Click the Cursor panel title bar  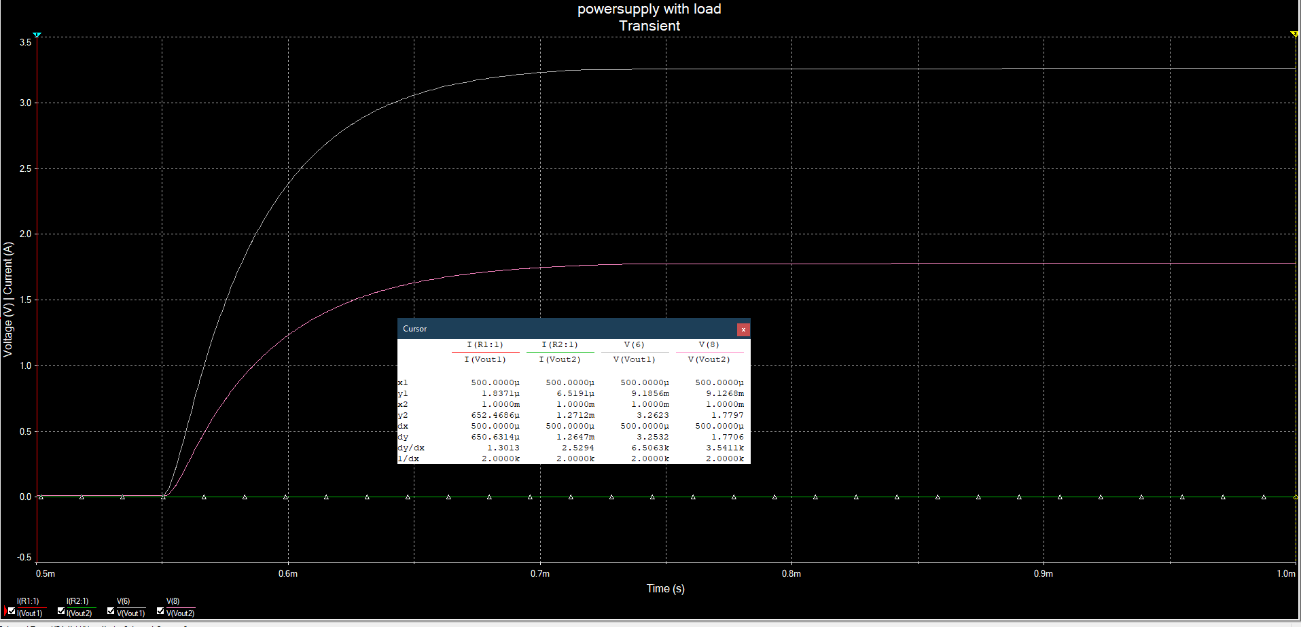(543, 329)
